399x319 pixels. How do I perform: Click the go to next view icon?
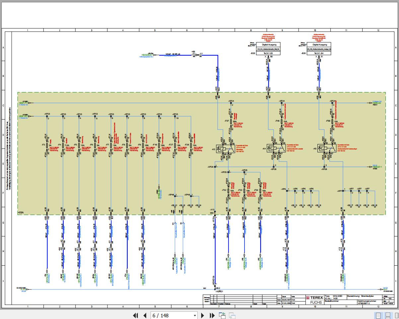point(232,315)
